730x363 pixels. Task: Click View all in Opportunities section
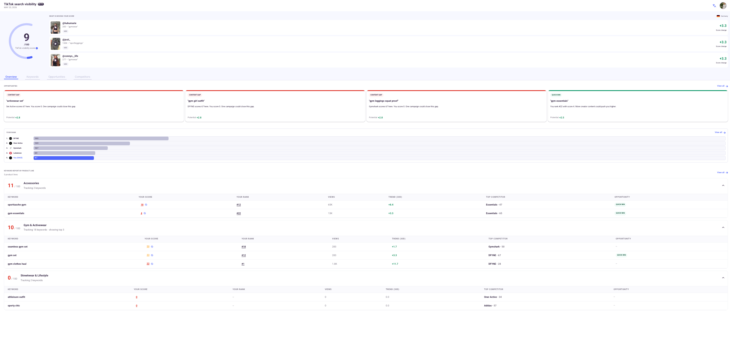pos(721,86)
